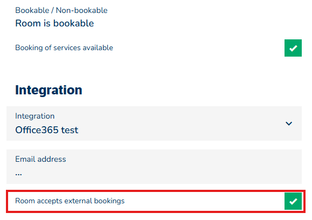
Task: Click the white checkmark in the services checkbox
Action: click(x=293, y=48)
